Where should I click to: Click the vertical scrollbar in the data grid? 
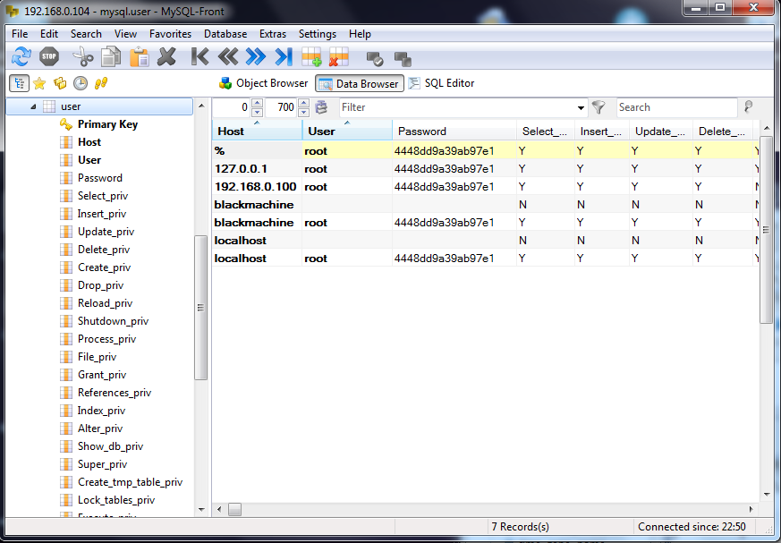[x=766, y=230]
